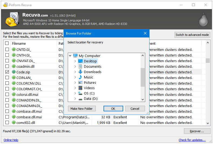
Task: Click the Make New Folder button
Action: pos(81,109)
